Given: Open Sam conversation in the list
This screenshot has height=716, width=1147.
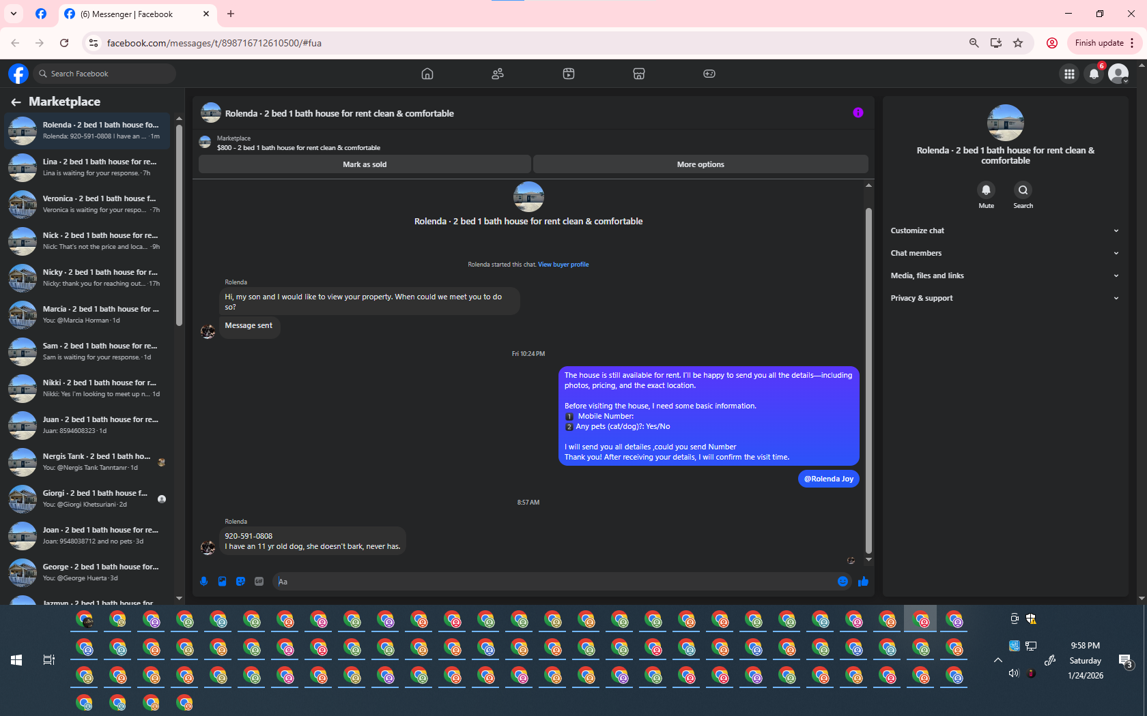Looking at the screenshot, I should click(x=87, y=351).
